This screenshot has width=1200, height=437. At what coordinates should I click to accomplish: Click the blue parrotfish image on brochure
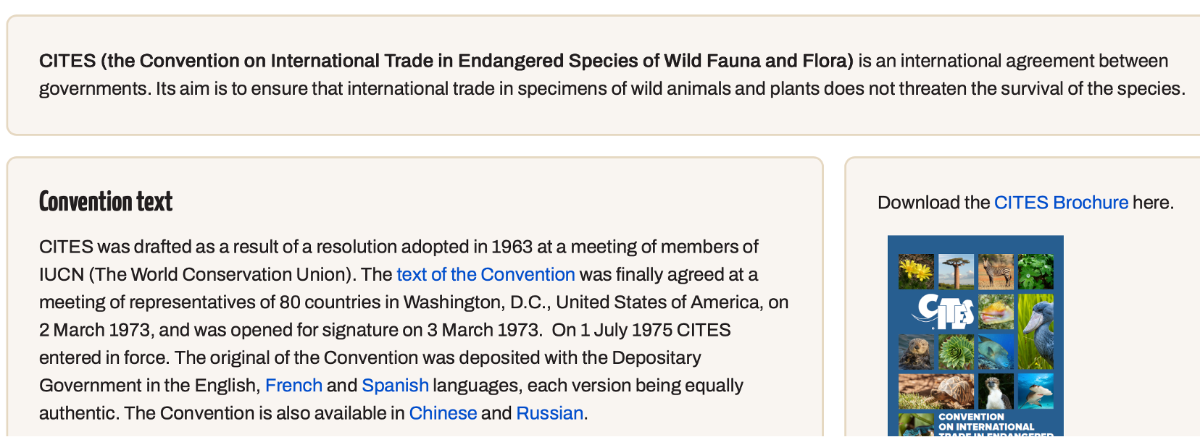pyautogui.click(x=996, y=352)
